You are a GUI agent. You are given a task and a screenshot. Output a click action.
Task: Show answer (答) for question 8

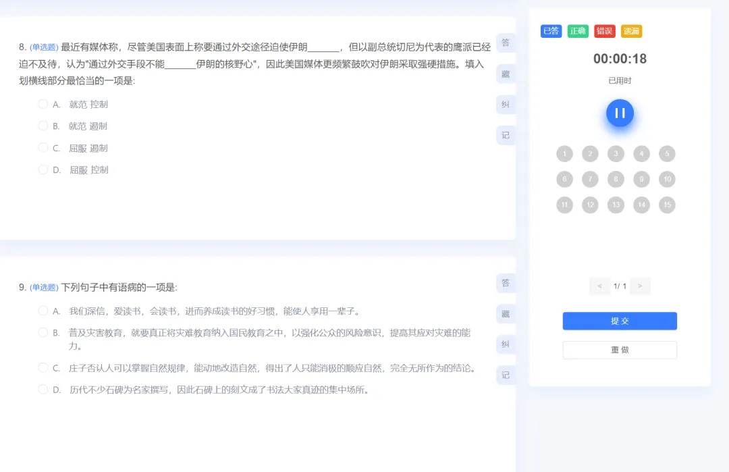pos(506,43)
